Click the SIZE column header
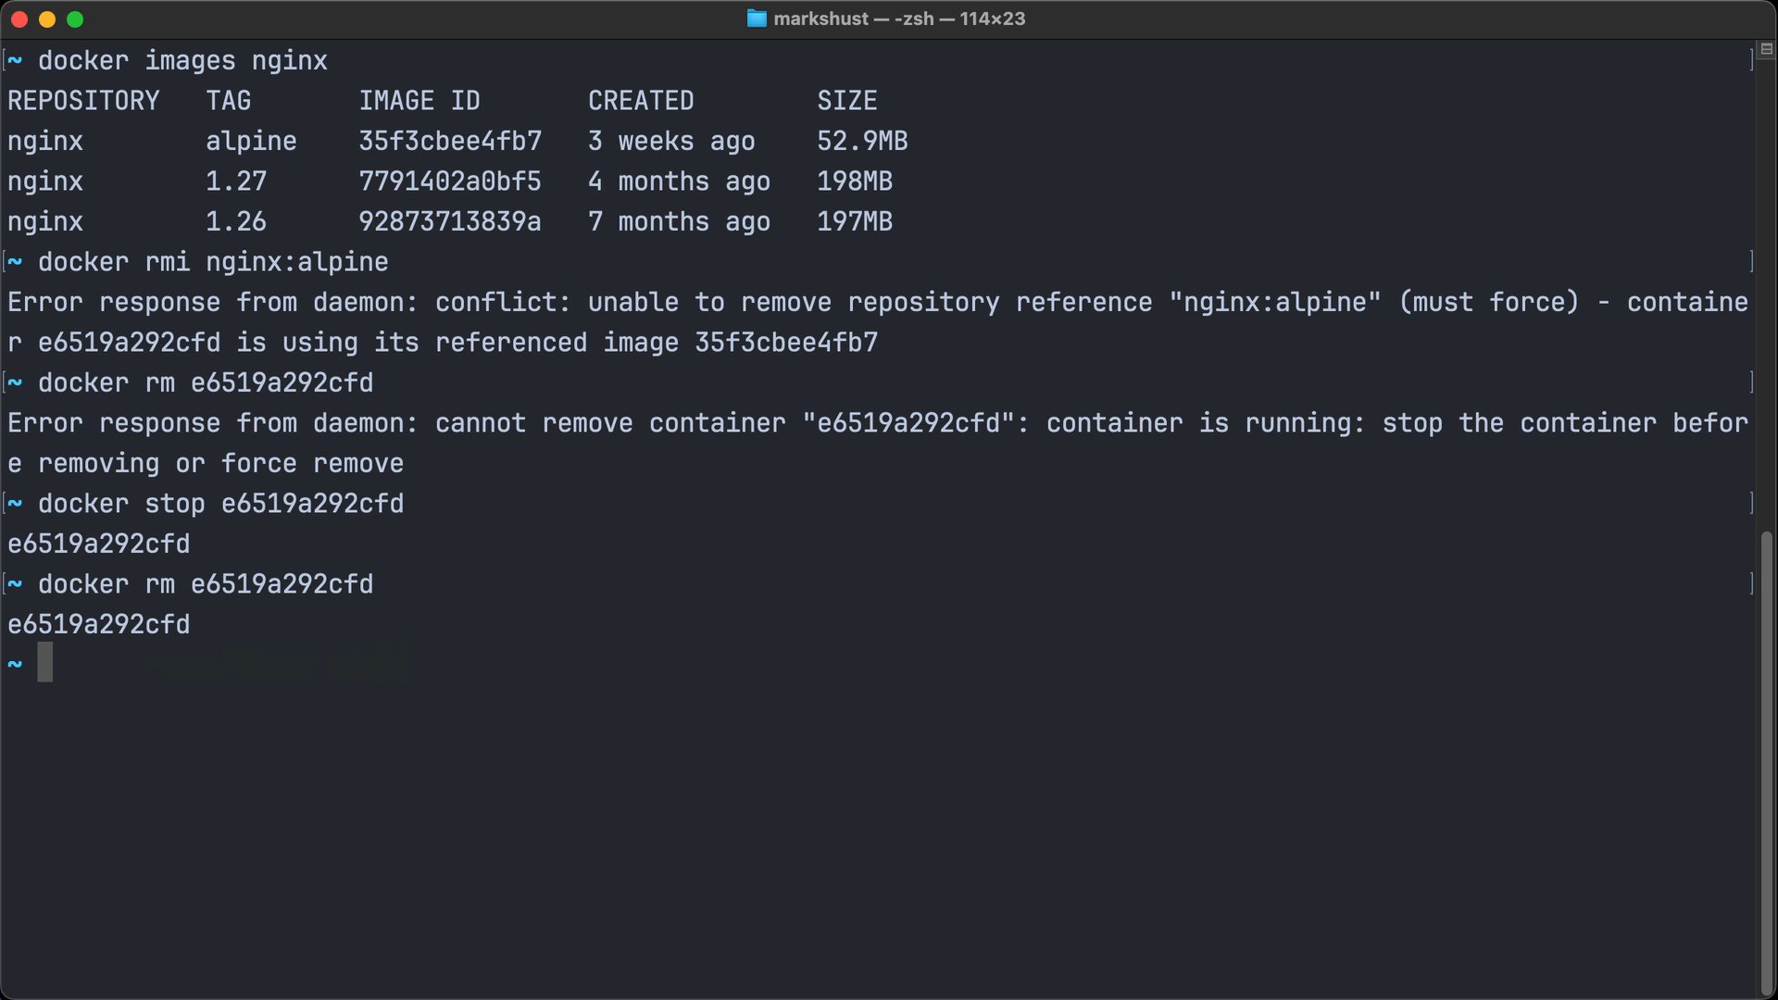 [846, 101]
